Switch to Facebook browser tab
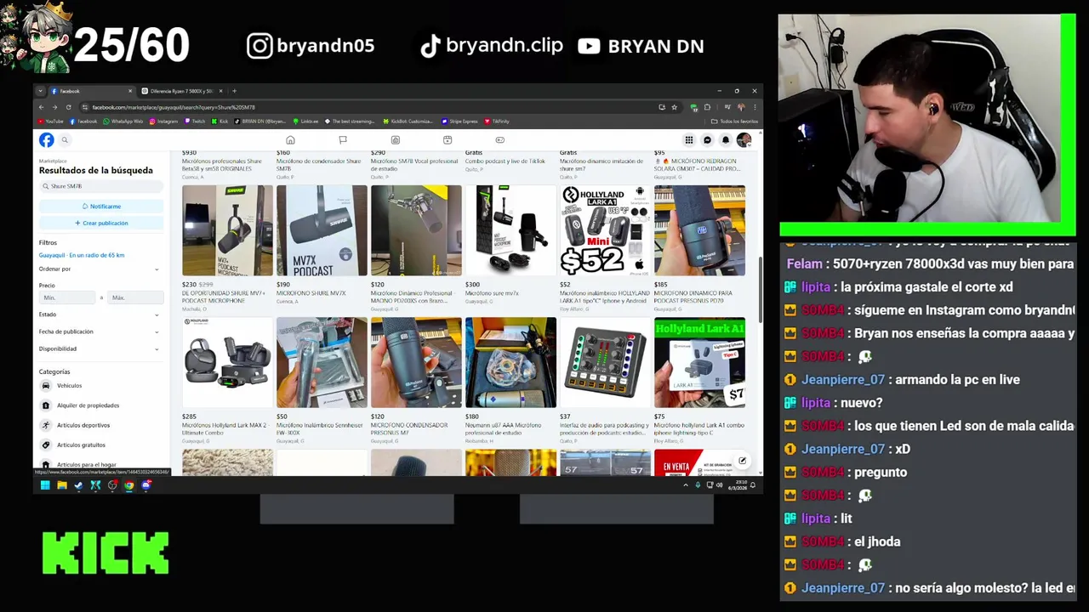Screen dimensions: 1089x612 pos(90,91)
